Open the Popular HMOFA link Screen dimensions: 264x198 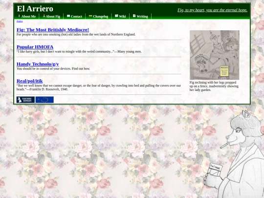click(35, 47)
